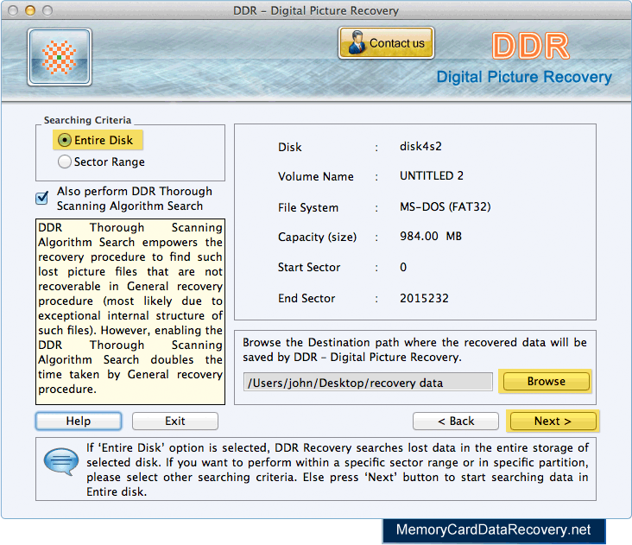Click Browse to choose destination path
Screen dimensions: 632x545
click(x=547, y=382)
